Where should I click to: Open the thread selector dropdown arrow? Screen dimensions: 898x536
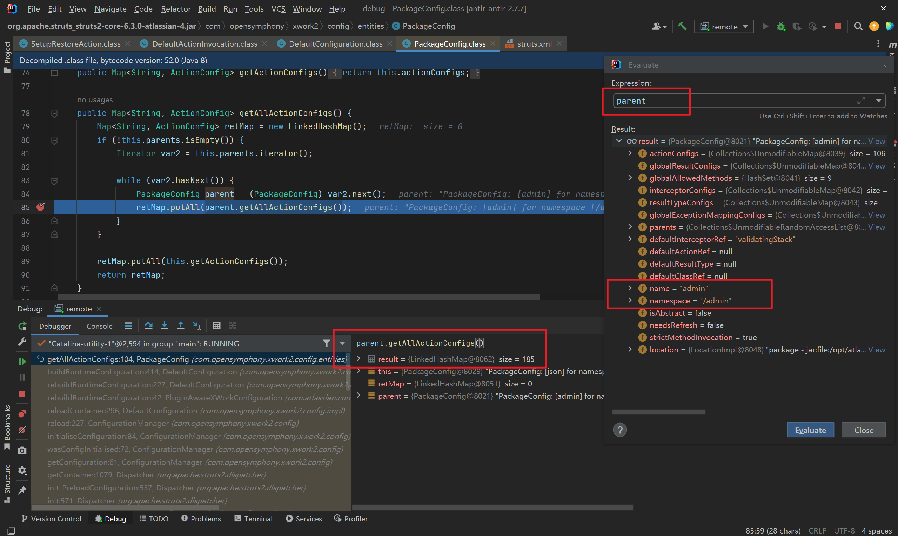(x=342, y=343)
